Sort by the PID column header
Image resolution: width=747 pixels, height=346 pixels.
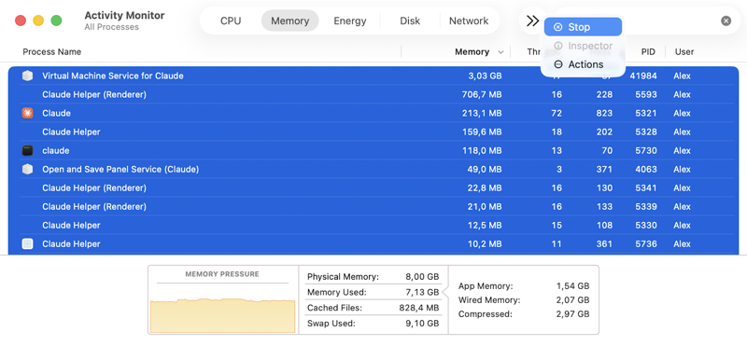click(648, 52)
